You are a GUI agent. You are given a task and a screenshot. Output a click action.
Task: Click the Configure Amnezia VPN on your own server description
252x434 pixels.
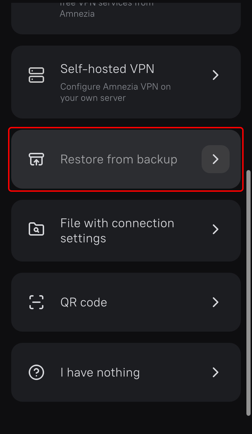pos(115,92)
